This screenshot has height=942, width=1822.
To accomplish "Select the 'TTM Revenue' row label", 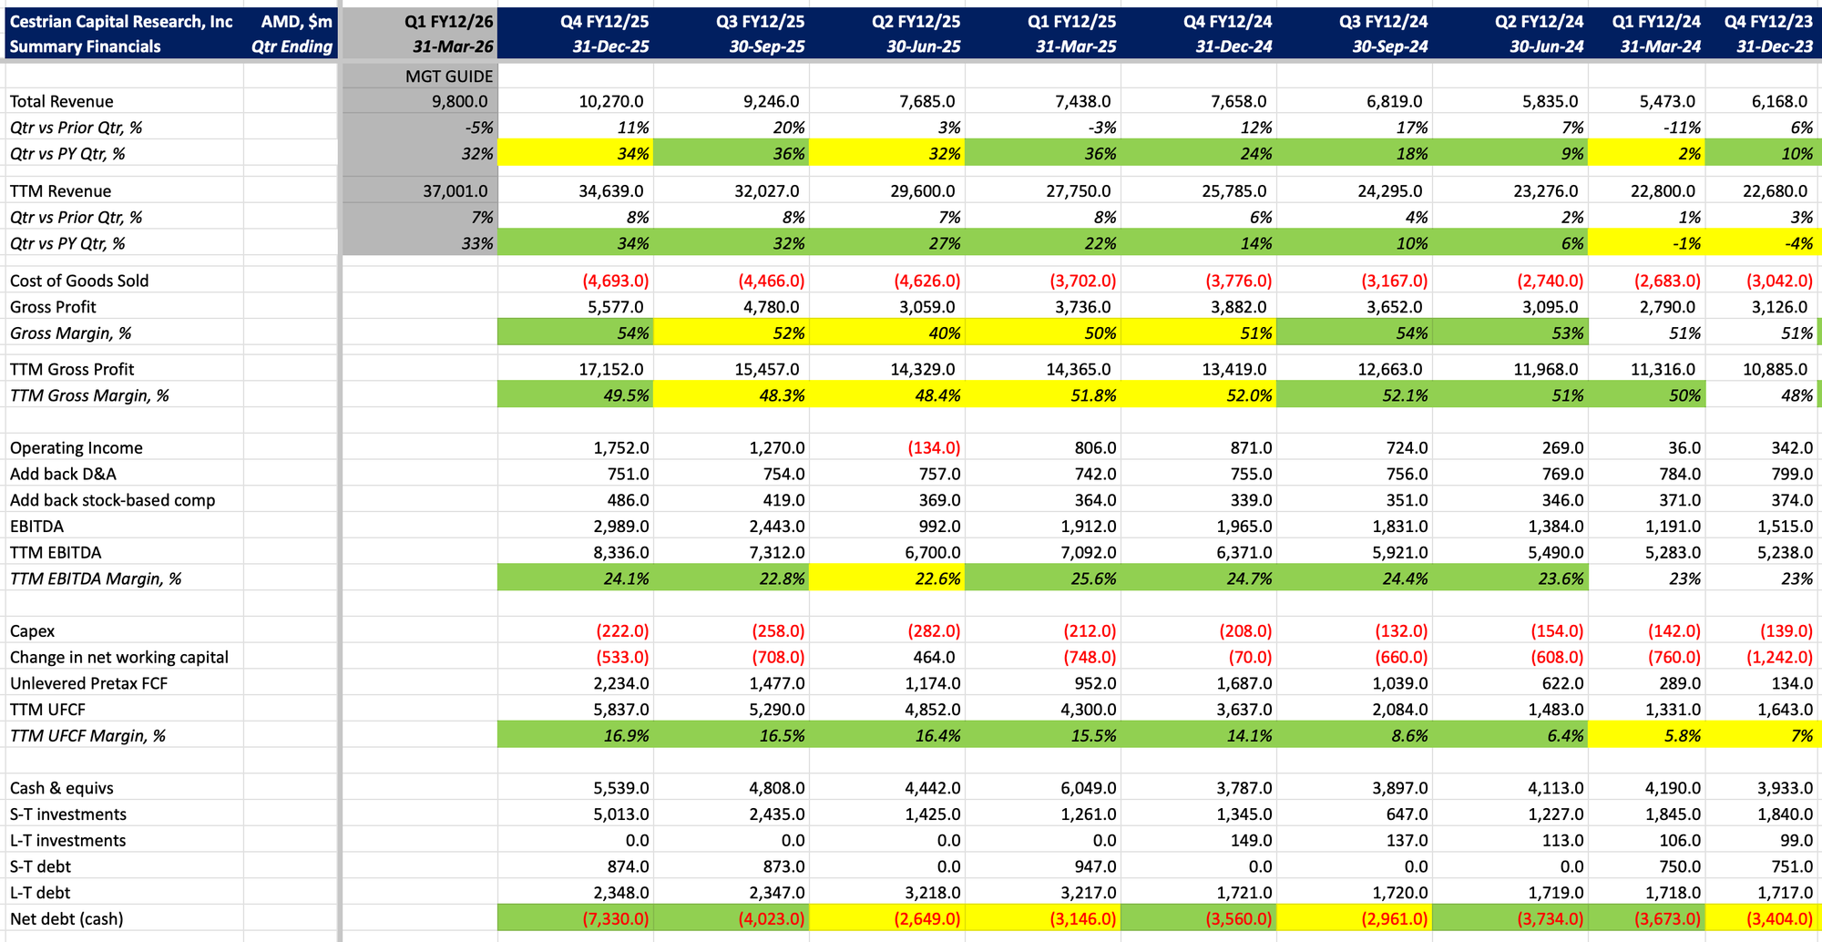I will click(x=60, y=191).
